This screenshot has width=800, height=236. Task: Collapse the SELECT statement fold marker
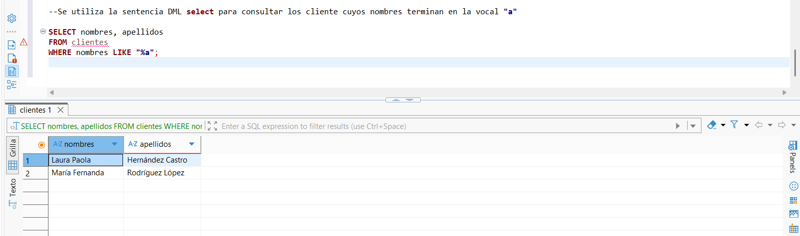point(43,32)
